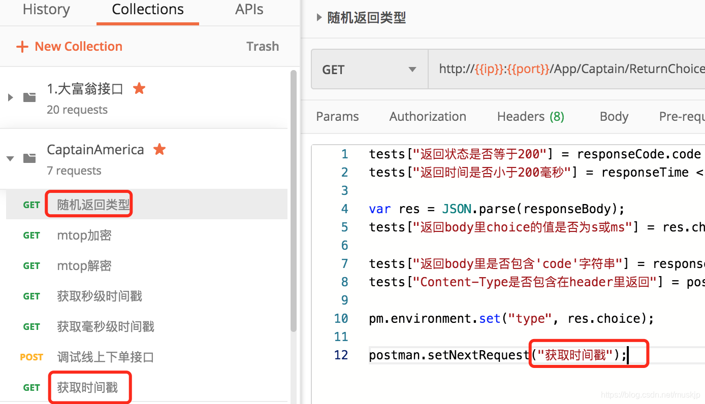
Task: Click the JSON.parse(responseBody) line
Action: [497, 209]
